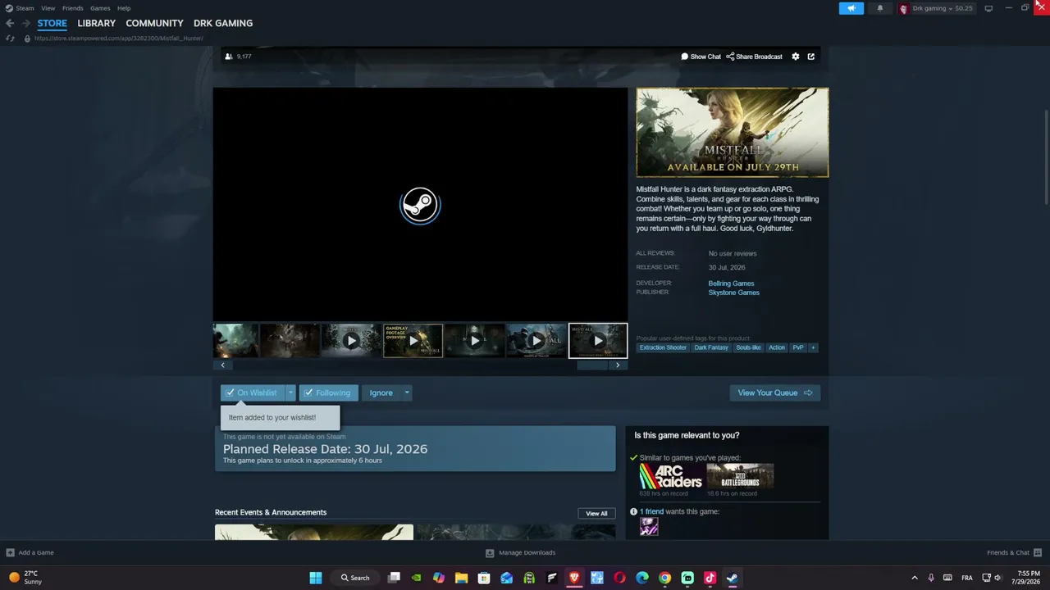Toggle the Following checkbox button

pyautogui.click(x=328, y=393)
